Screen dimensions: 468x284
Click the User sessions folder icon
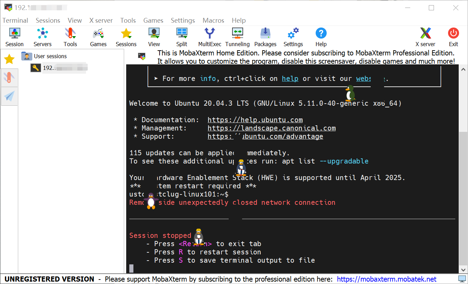point(26,56)
